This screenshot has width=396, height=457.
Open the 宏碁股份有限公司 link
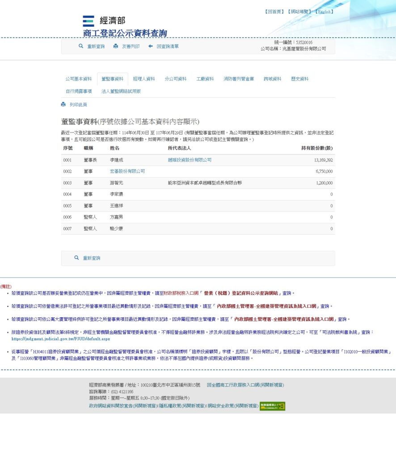[x=127, y=171]
